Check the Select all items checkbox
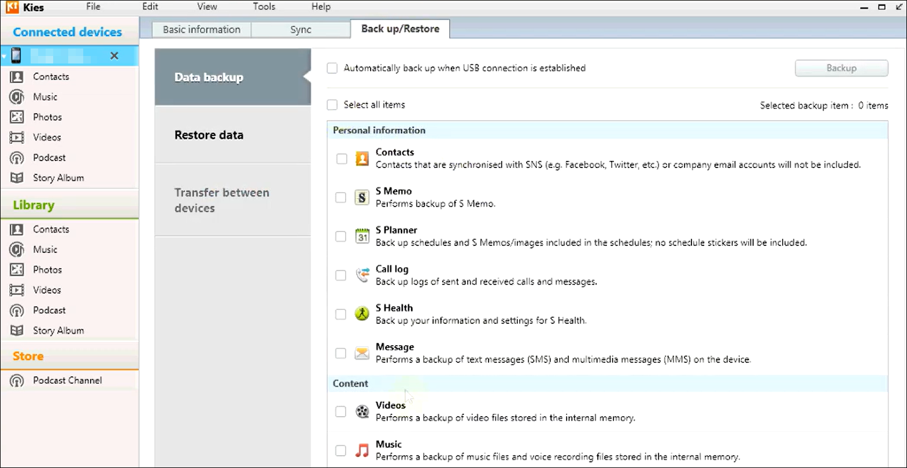Viewport: 907px width, 468px height. tap(332, 105)
